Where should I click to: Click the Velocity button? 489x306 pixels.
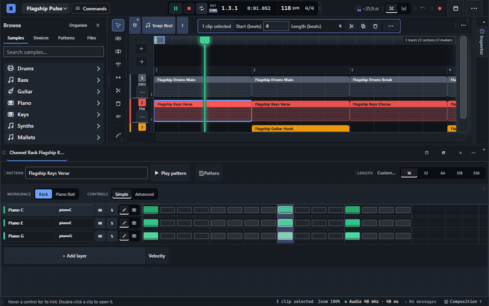click(x=156, y=256)
